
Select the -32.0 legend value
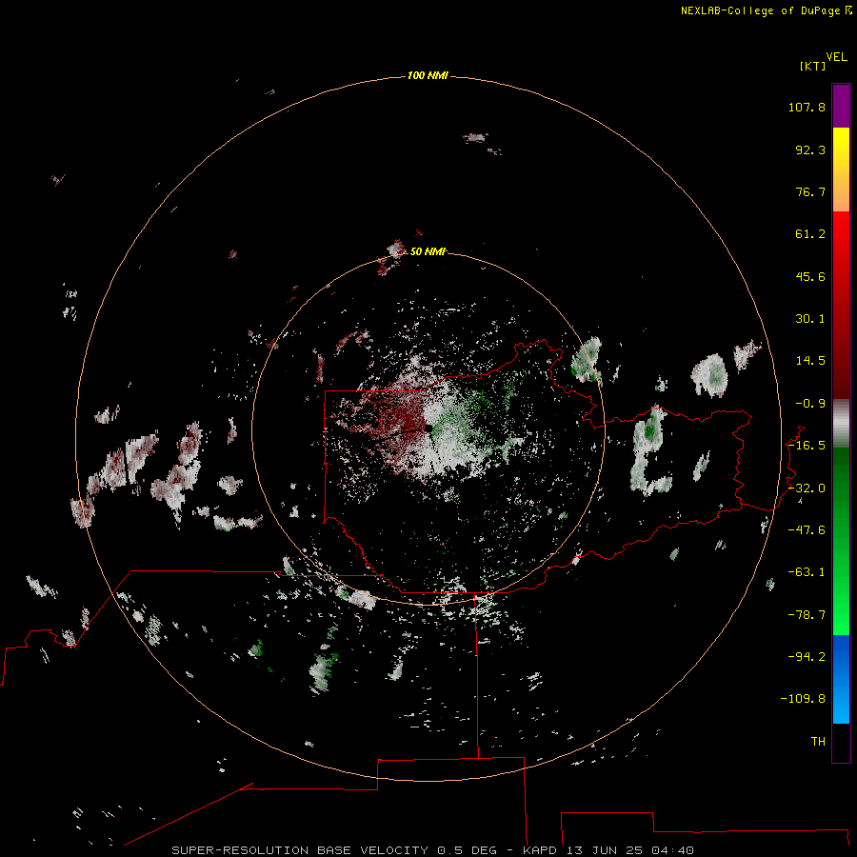(807, 488)
